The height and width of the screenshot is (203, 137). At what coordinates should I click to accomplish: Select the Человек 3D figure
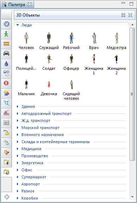point(26,41)
